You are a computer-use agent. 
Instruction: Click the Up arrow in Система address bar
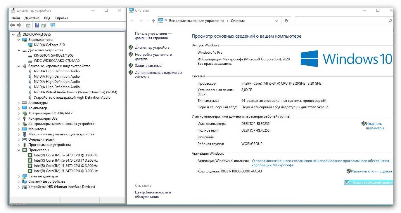[x=154, y=21]
